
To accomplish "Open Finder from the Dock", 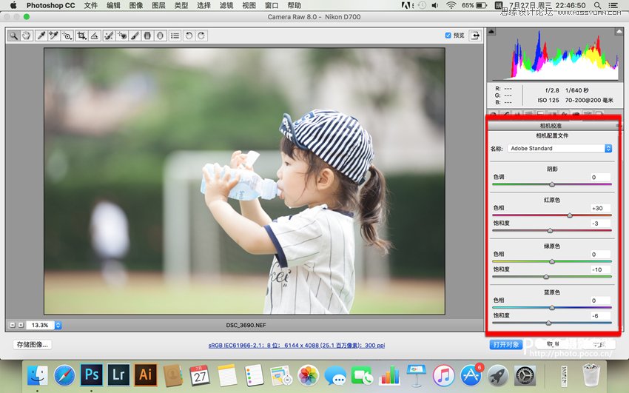I will pos(38,375).
